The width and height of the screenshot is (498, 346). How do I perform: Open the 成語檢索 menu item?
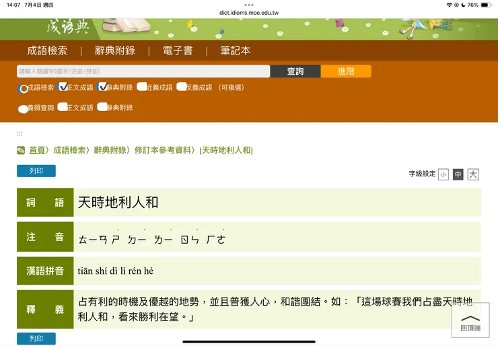pos(47,50)
